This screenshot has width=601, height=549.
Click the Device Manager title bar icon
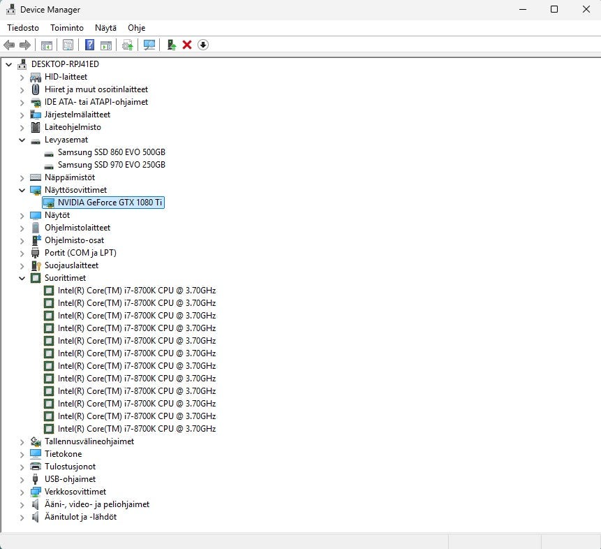[x=10, y=9]
